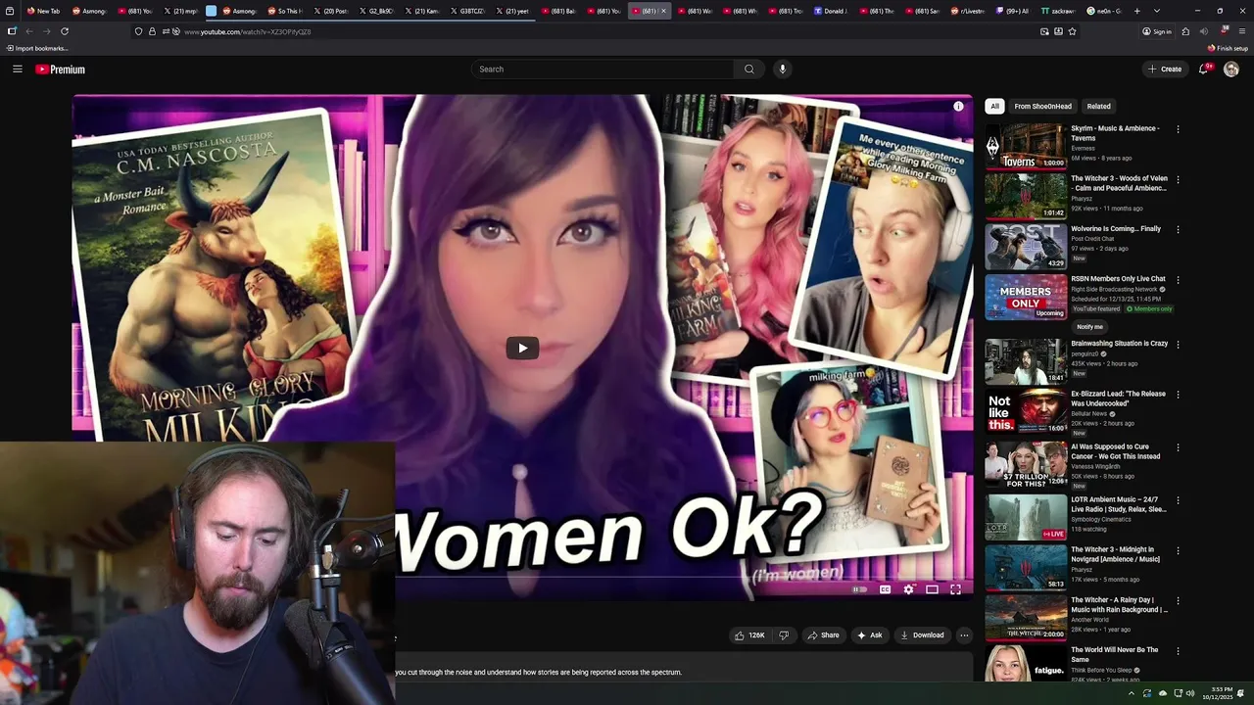
Task: Click Notify me for RSBN stream
Action: [1089, 327]
